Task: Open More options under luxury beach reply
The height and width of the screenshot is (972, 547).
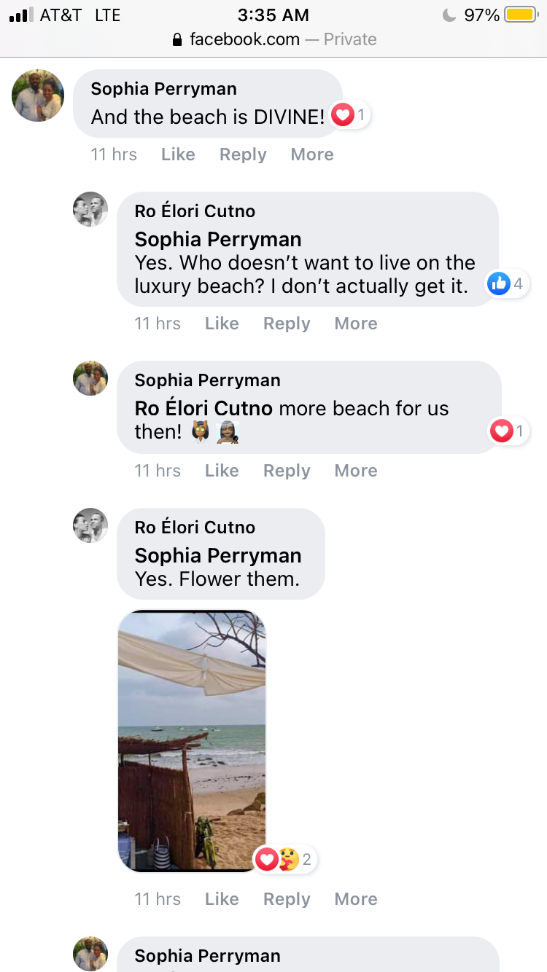Action: (356, 324)
